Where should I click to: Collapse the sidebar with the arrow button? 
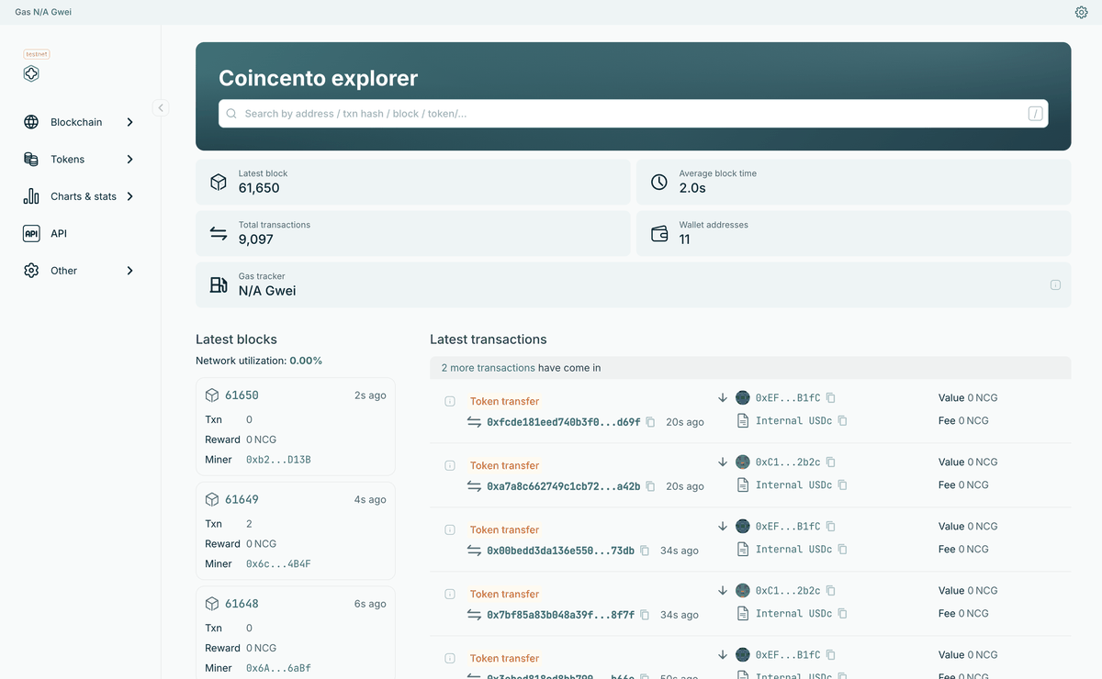pyautogui.click(x=161, y=107)
